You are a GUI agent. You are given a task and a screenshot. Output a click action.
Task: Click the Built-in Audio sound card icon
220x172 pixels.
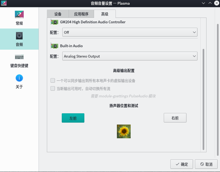coord(54,46)
